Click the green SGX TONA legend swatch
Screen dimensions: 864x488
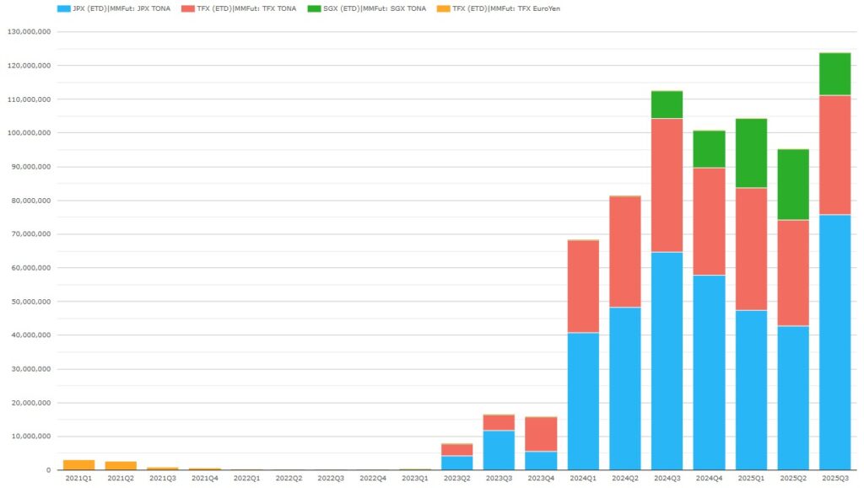click(312, 8)
